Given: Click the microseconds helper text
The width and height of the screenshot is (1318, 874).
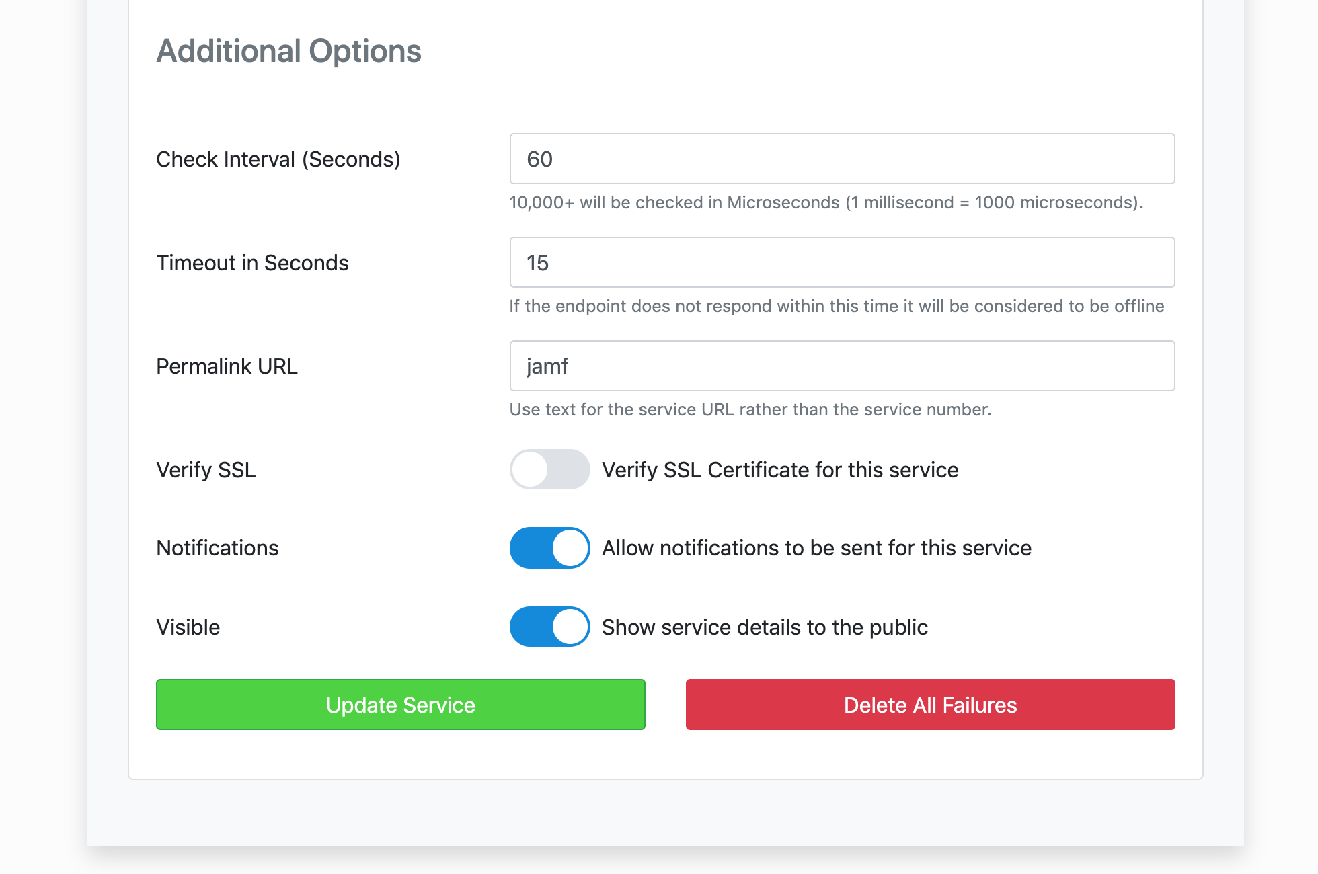Looking at the screenshot, I should 826,202.
